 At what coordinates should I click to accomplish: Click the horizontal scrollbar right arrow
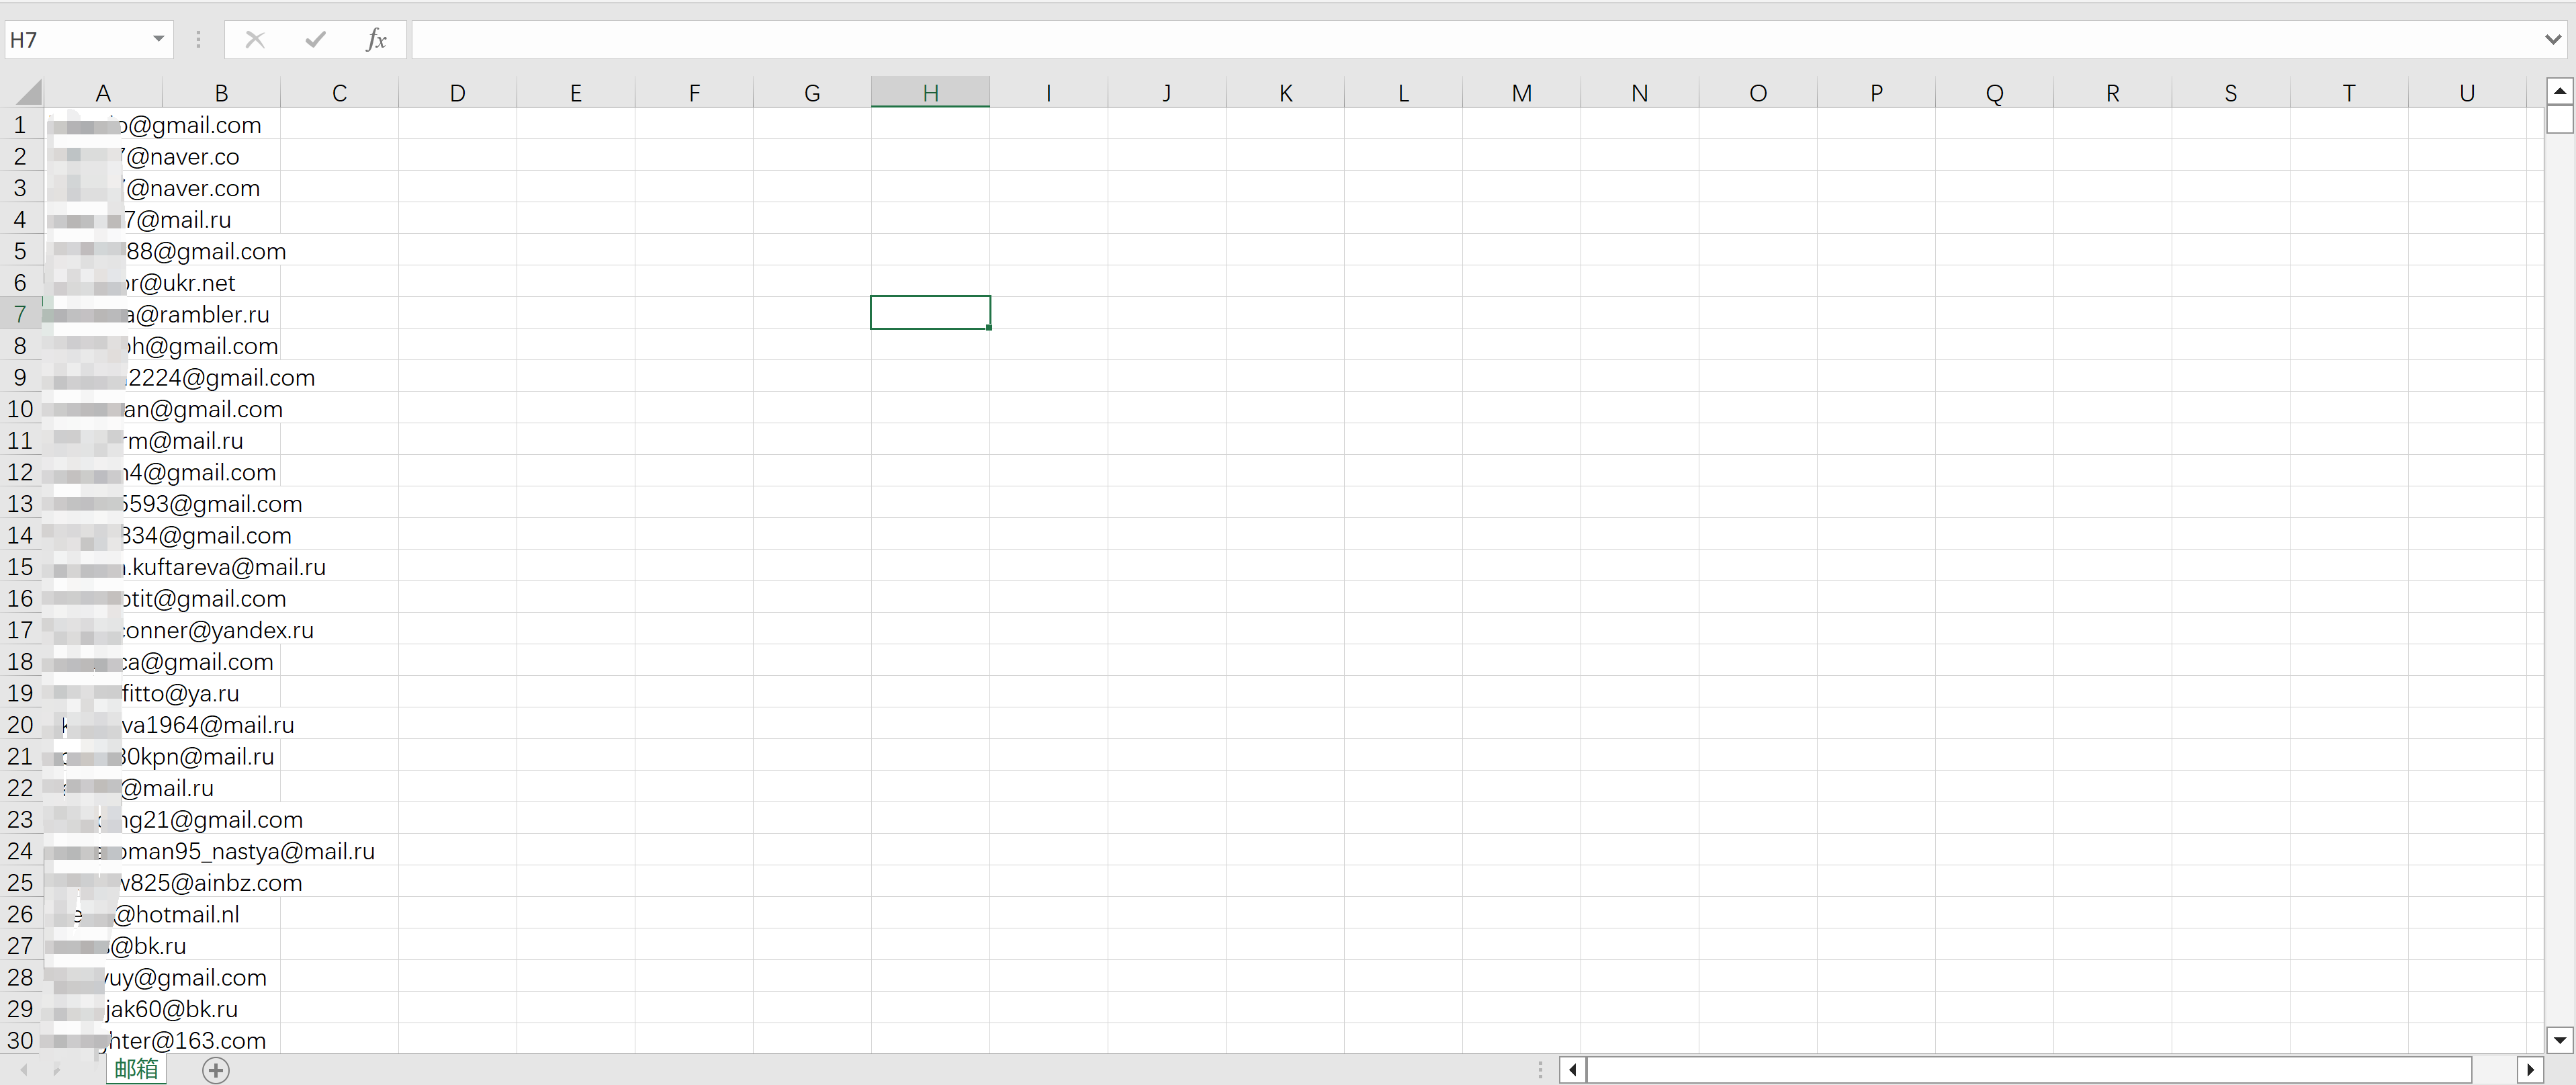pyautogui.click(x=2530, y=1070)
